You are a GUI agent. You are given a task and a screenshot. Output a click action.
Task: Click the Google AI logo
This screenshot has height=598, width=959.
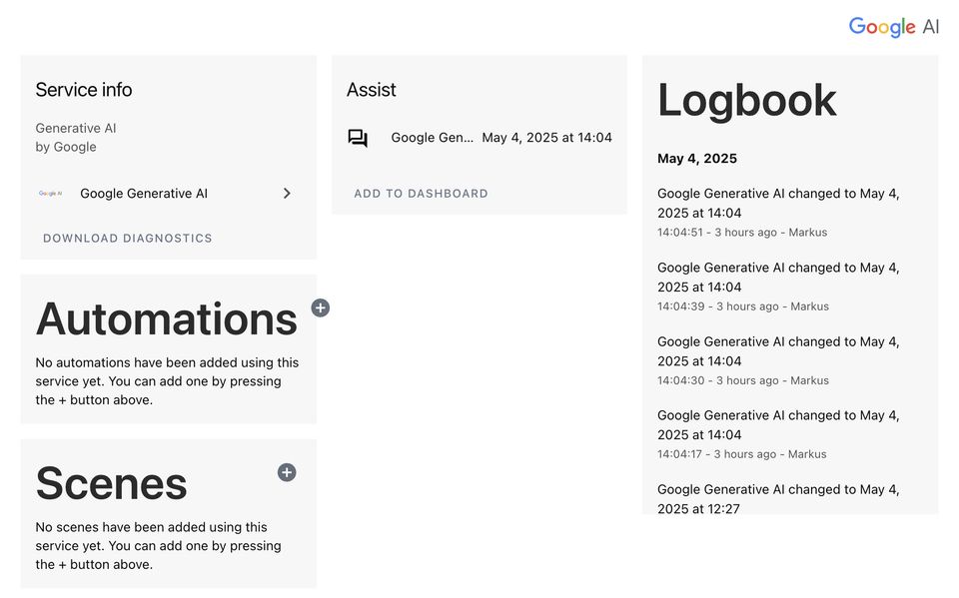(893, 27)
